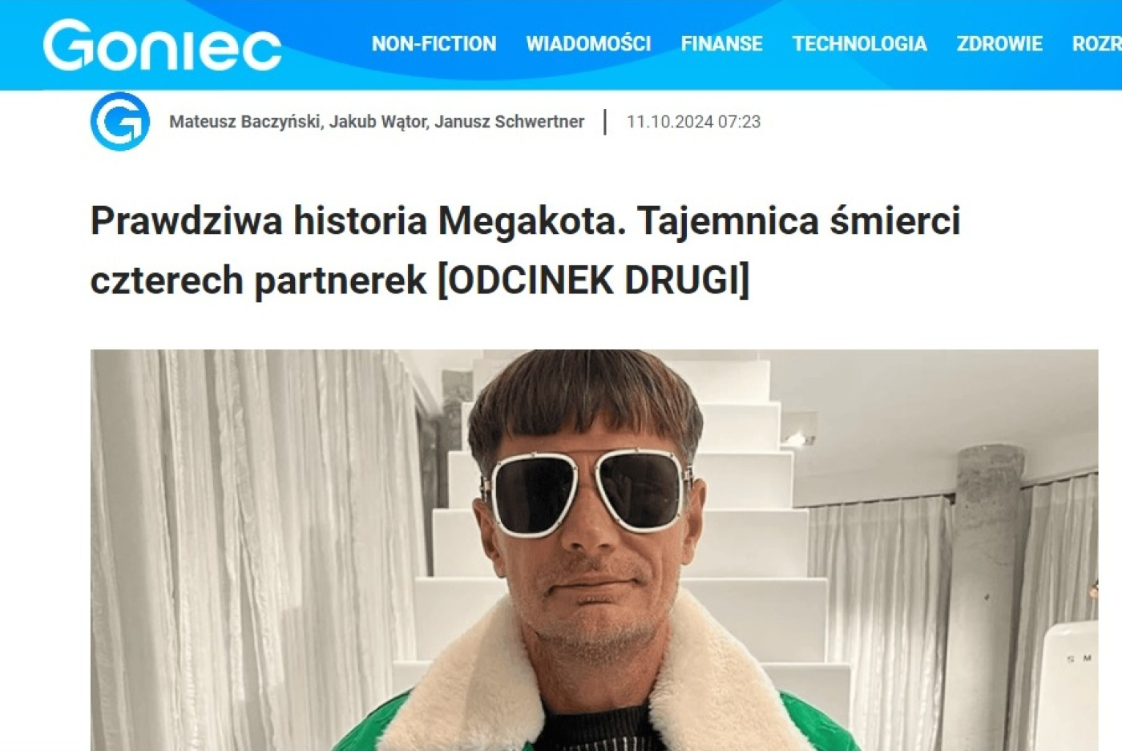Click the round blue G author avatar
Viewport: 1122px width, 751px height.
pos(120,122)
